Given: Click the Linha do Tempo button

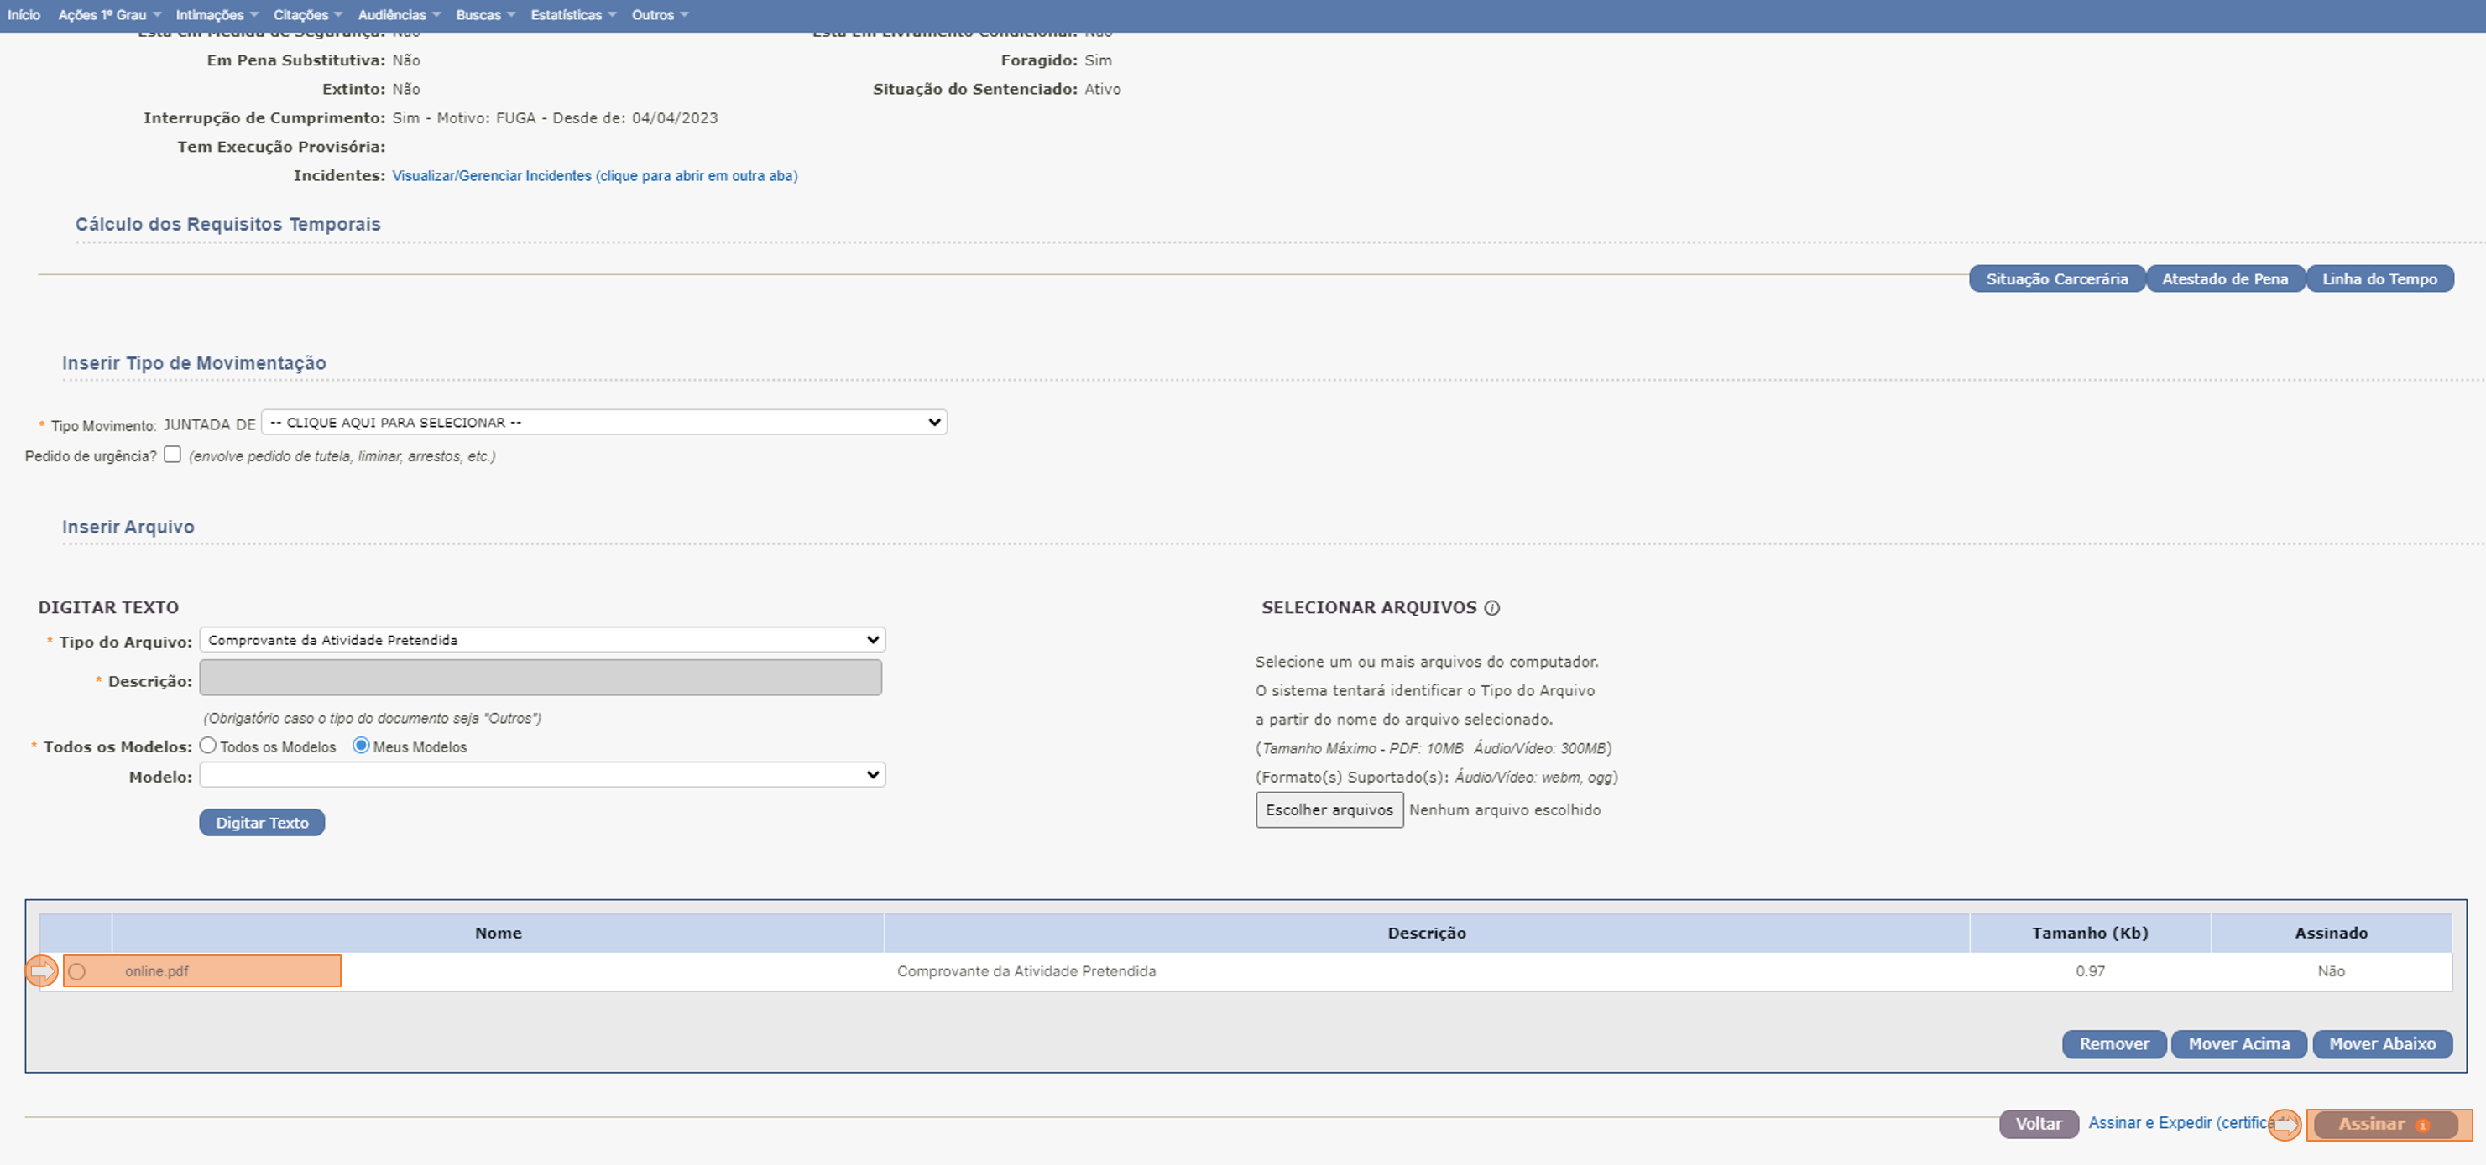Looking at the screenshot, I should [x=2380, y=278].
